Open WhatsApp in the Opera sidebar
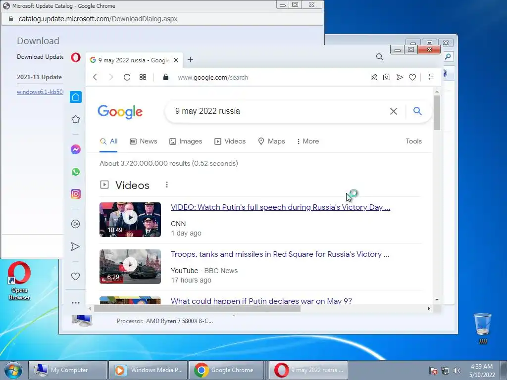Image resolution: width=507 pixels, height=380 pixels. [76, 172]
